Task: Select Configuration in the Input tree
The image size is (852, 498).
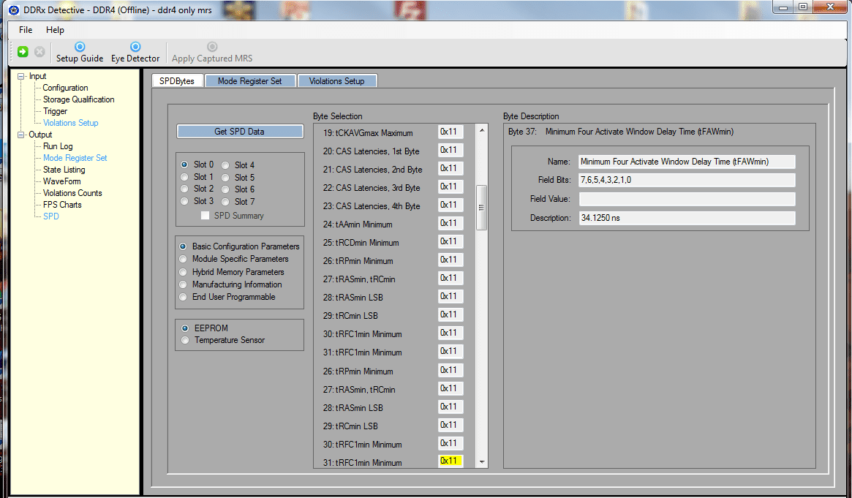Action: pos(65,88)
